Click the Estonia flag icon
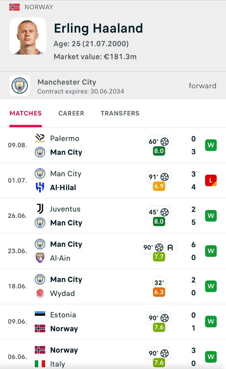 pos(40,315)
